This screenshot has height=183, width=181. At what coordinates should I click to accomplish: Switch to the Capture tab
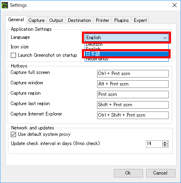(x=36, y=20)
